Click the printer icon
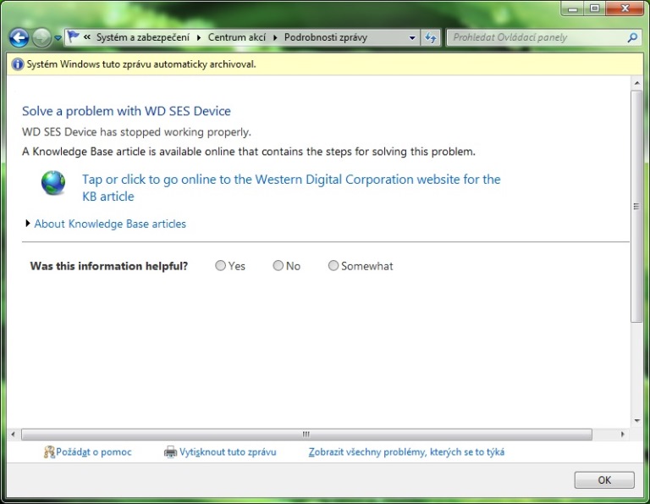Screen dimensions: 650x504 point(170,452)
